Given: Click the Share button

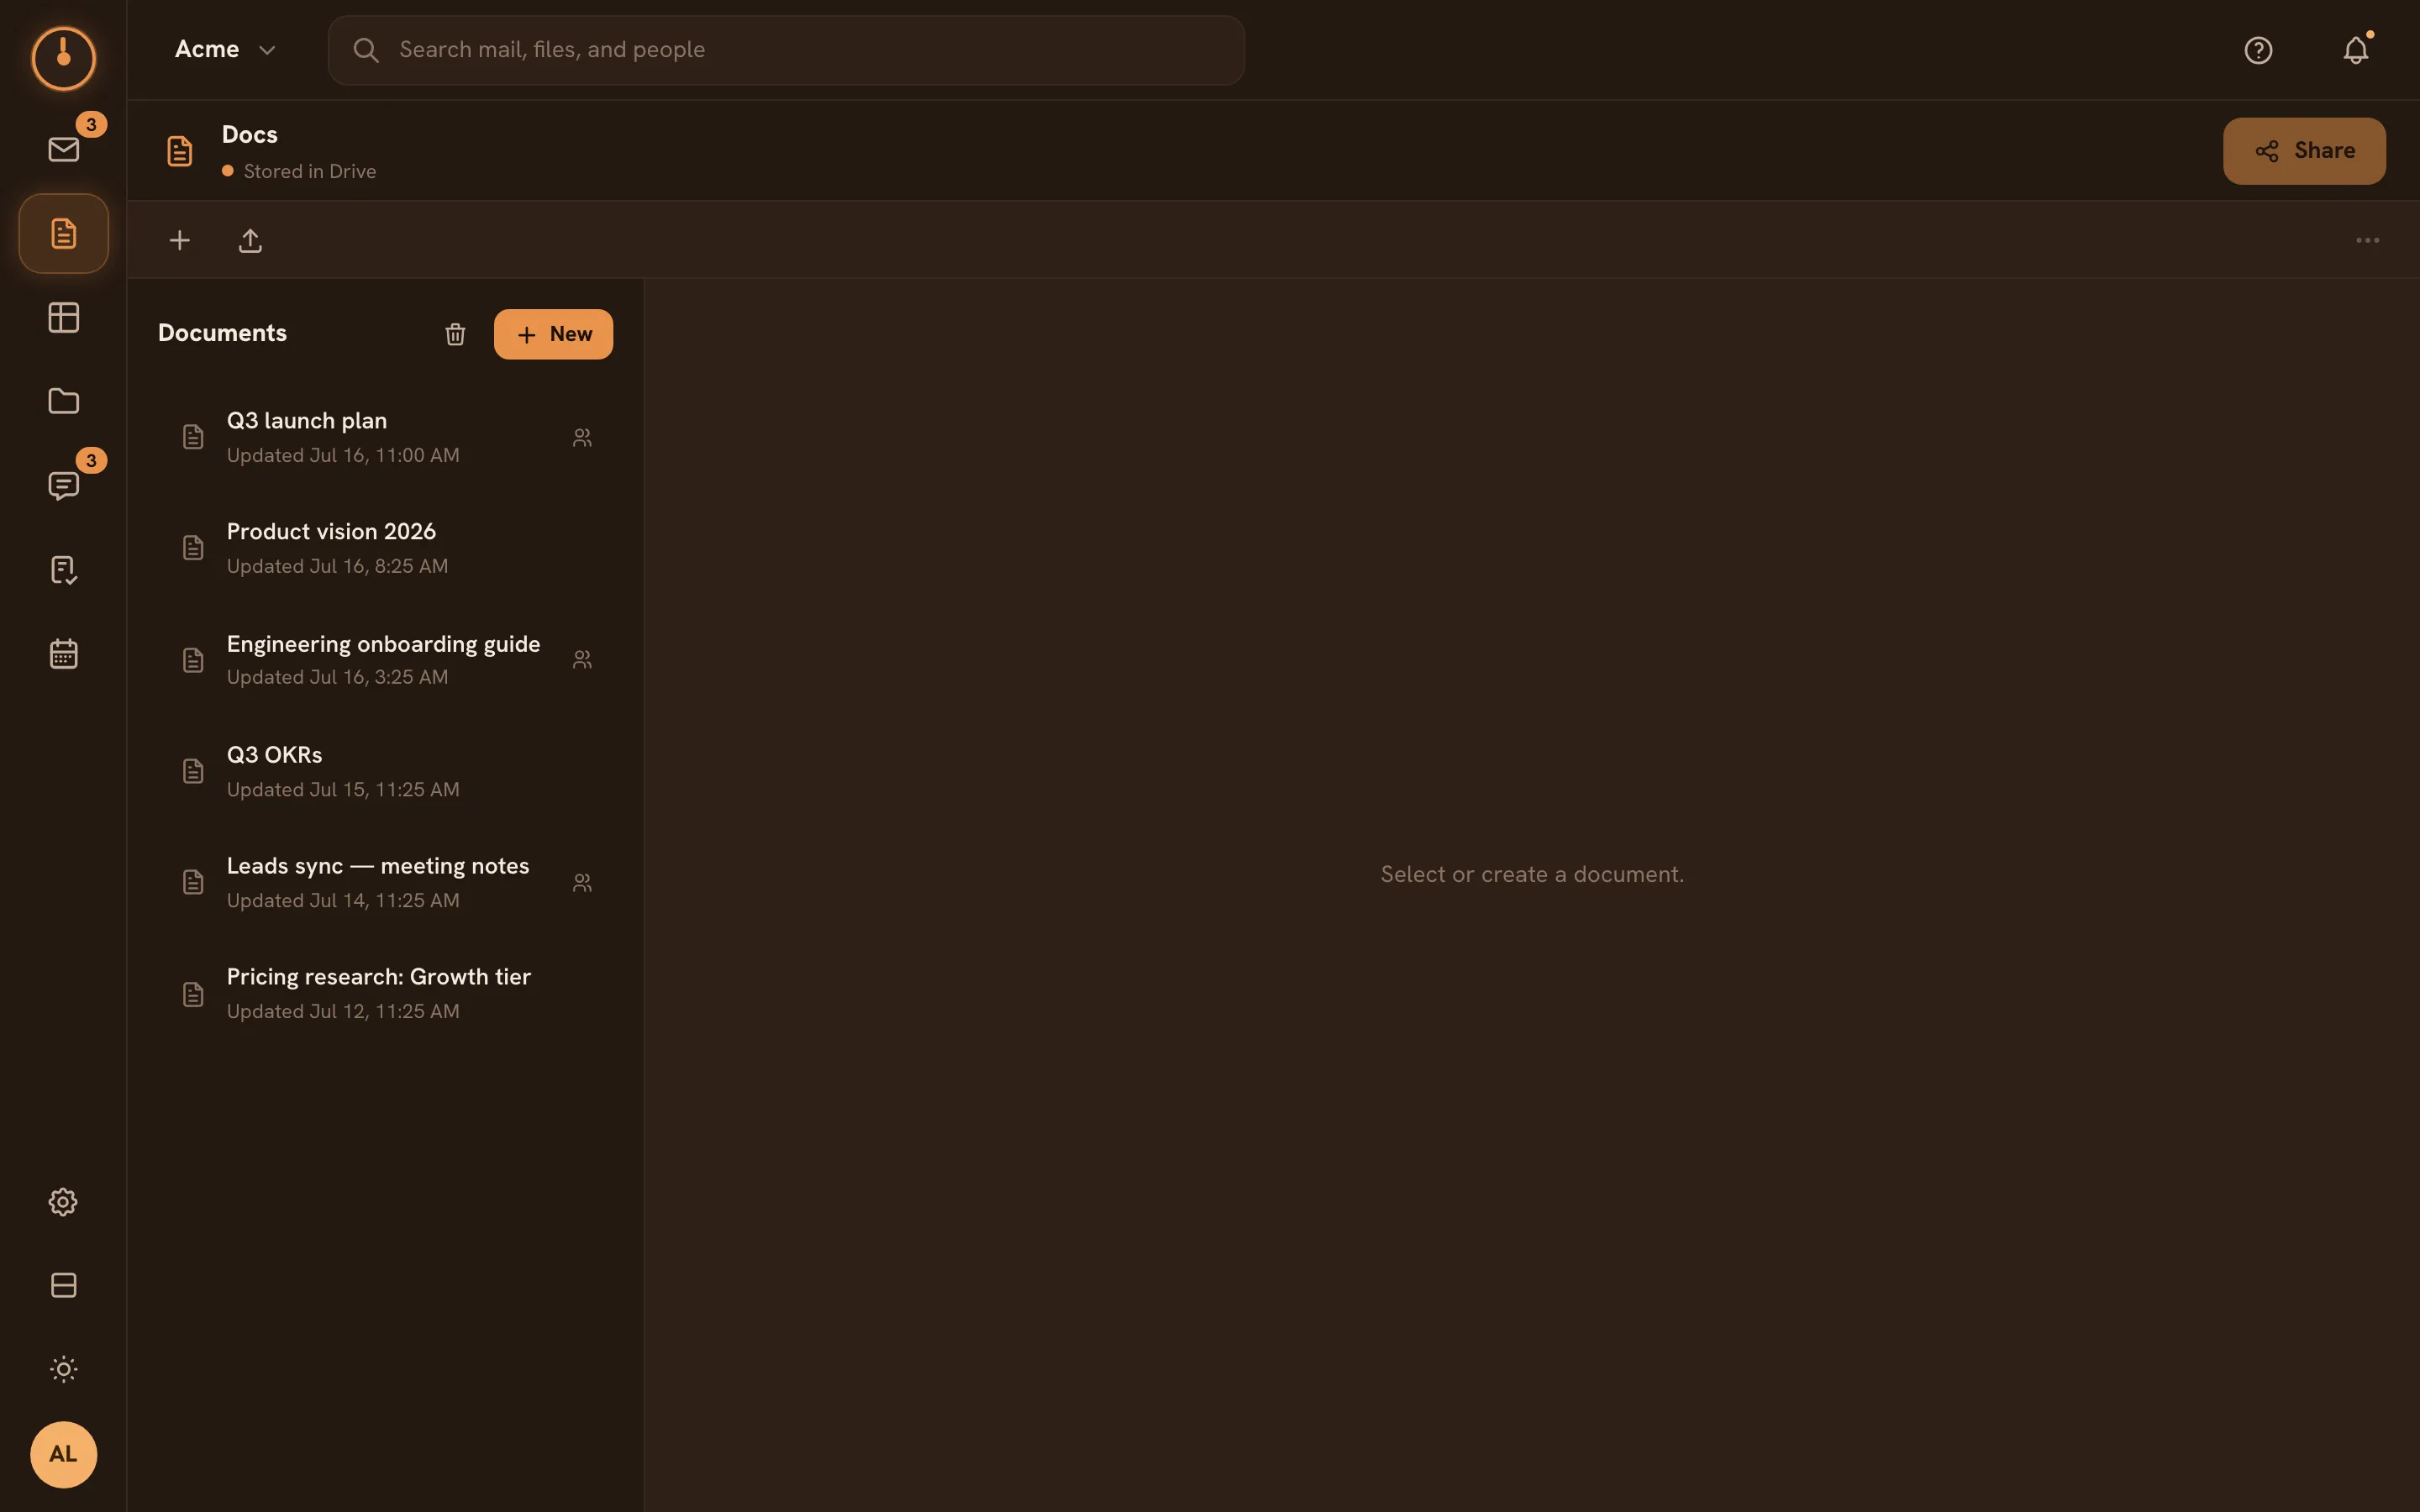Looking at the screenshot, I should pyautogui.click(x=2304, y=151).
